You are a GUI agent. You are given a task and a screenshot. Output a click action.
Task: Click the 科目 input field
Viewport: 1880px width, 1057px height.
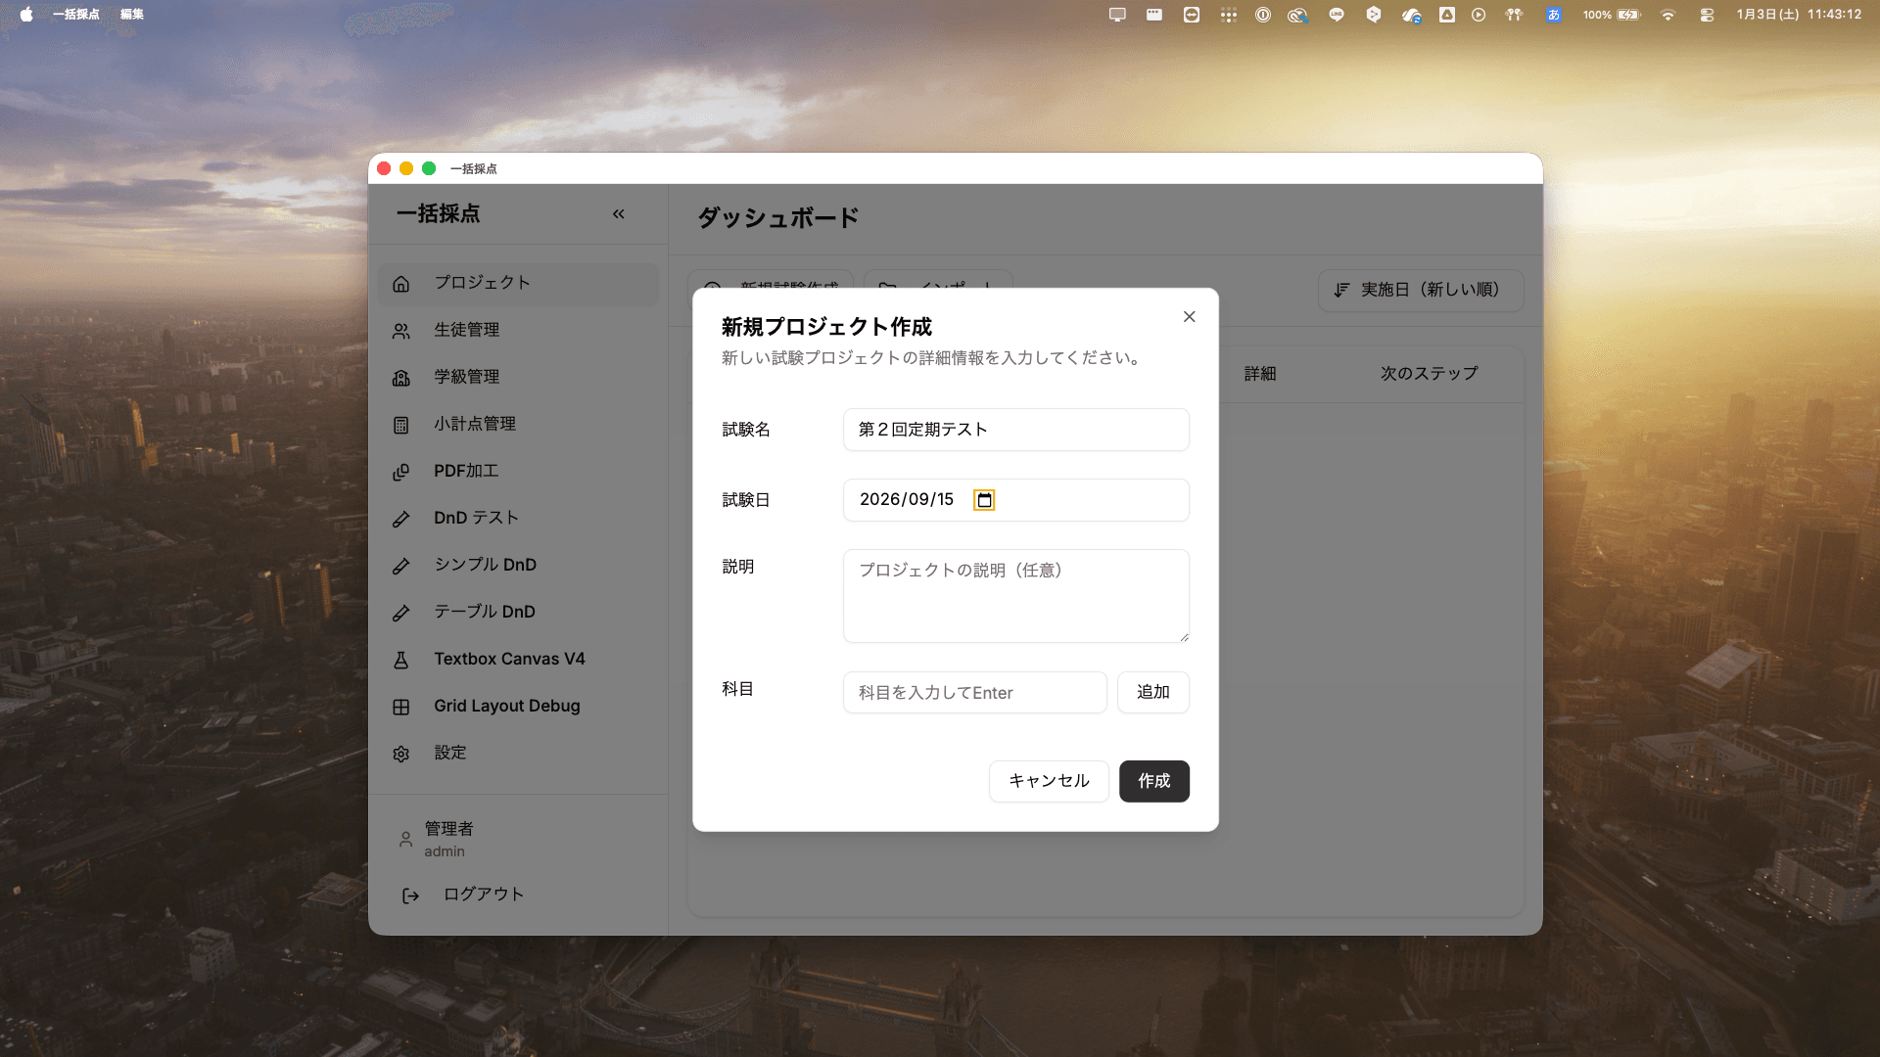pyautogui.click(x=974, y=692)
